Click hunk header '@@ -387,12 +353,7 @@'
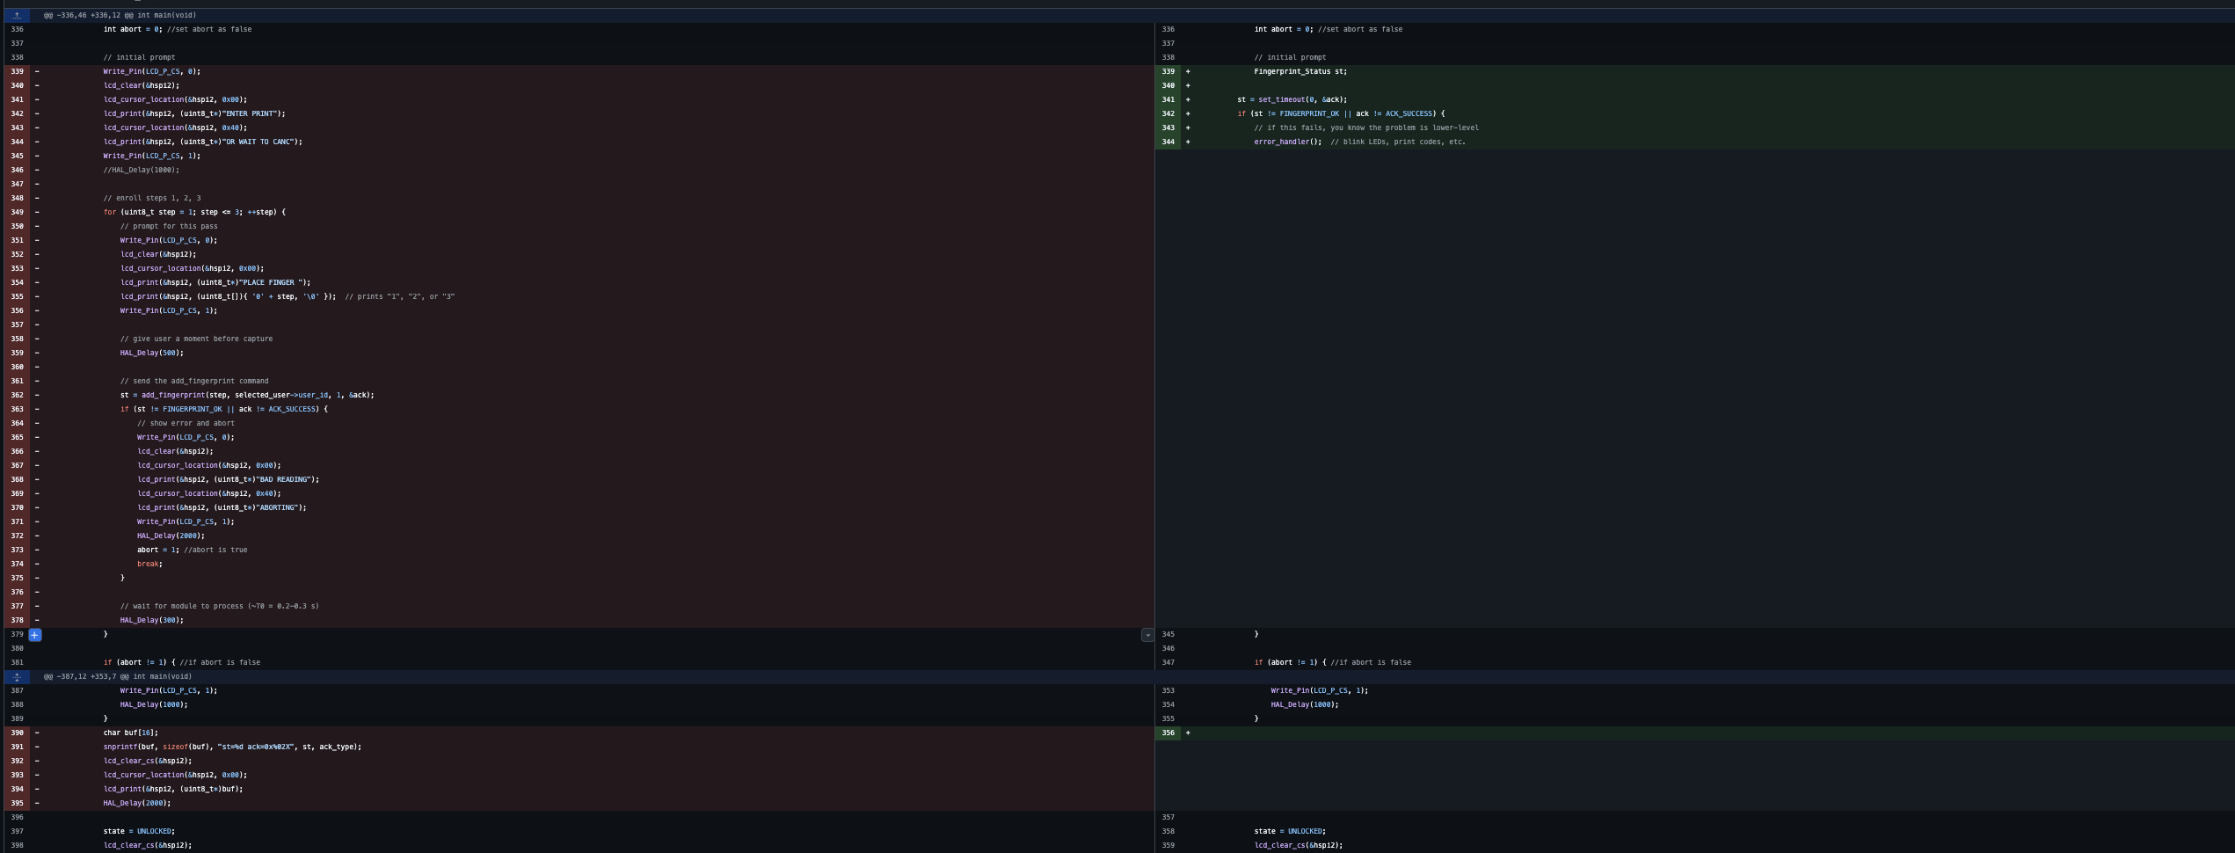Screen dimensions: 2235x853 (x=118, y=676)
